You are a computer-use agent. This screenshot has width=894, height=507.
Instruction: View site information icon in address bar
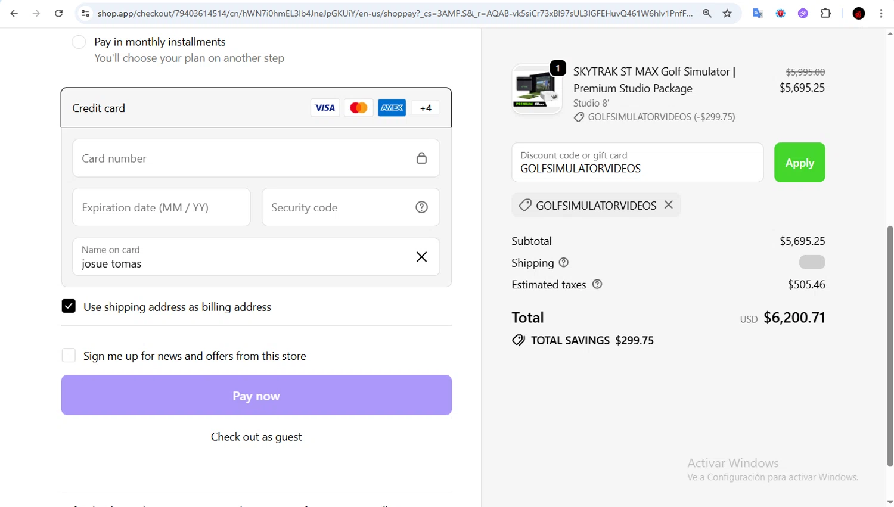(x=85, y=13)
